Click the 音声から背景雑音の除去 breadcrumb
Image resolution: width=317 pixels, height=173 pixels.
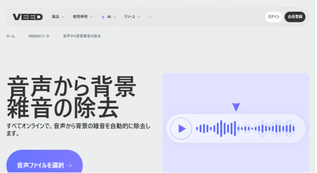tap(82, 36)
